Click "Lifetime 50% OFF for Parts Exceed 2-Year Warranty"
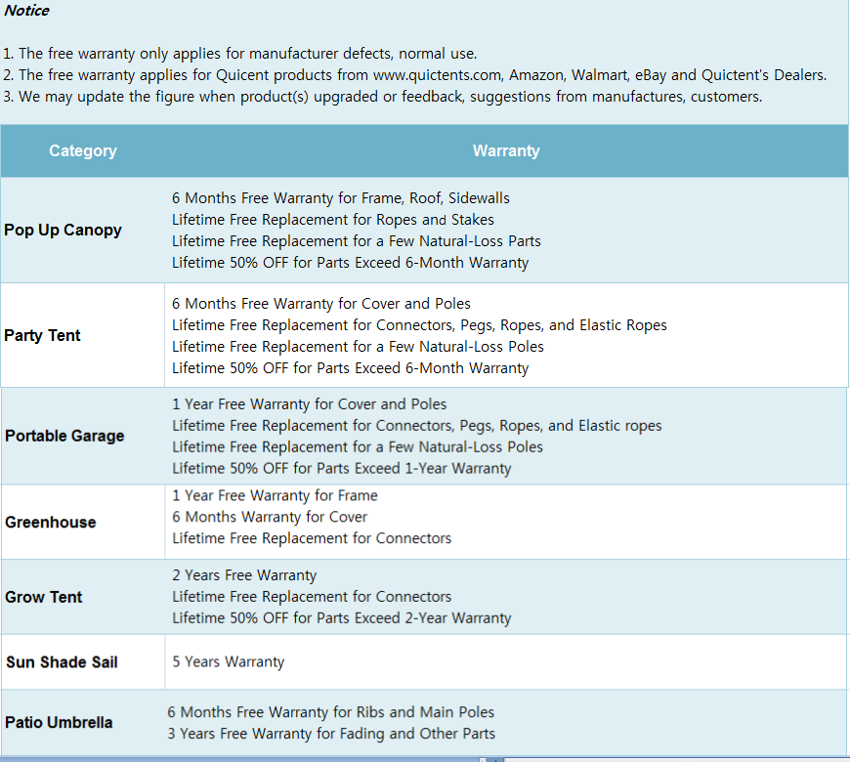The image size is (850, 762). [342, 618]
